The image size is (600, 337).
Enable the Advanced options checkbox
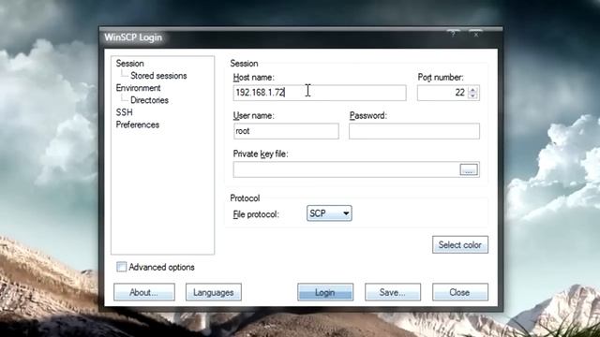121,267
